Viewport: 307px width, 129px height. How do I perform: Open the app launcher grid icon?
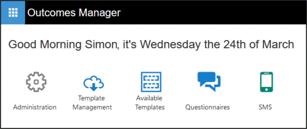point(13,13)
